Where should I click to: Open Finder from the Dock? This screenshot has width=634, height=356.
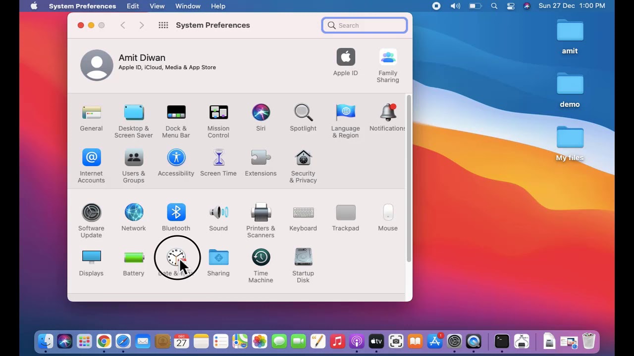46,341
